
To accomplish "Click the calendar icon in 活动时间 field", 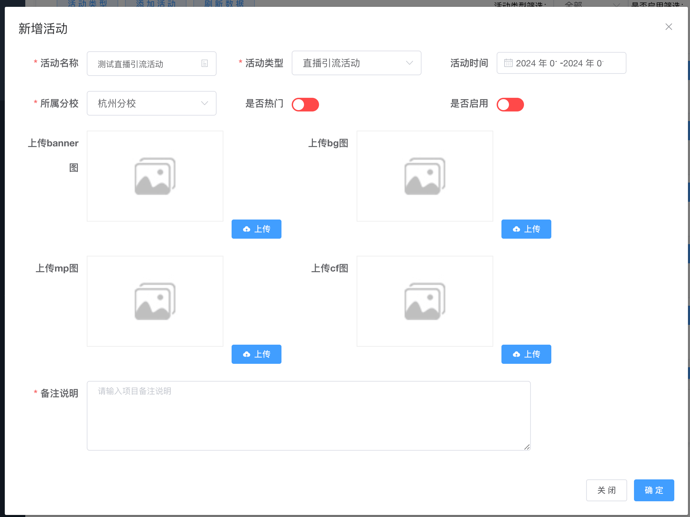I will [x=508, y=63].
